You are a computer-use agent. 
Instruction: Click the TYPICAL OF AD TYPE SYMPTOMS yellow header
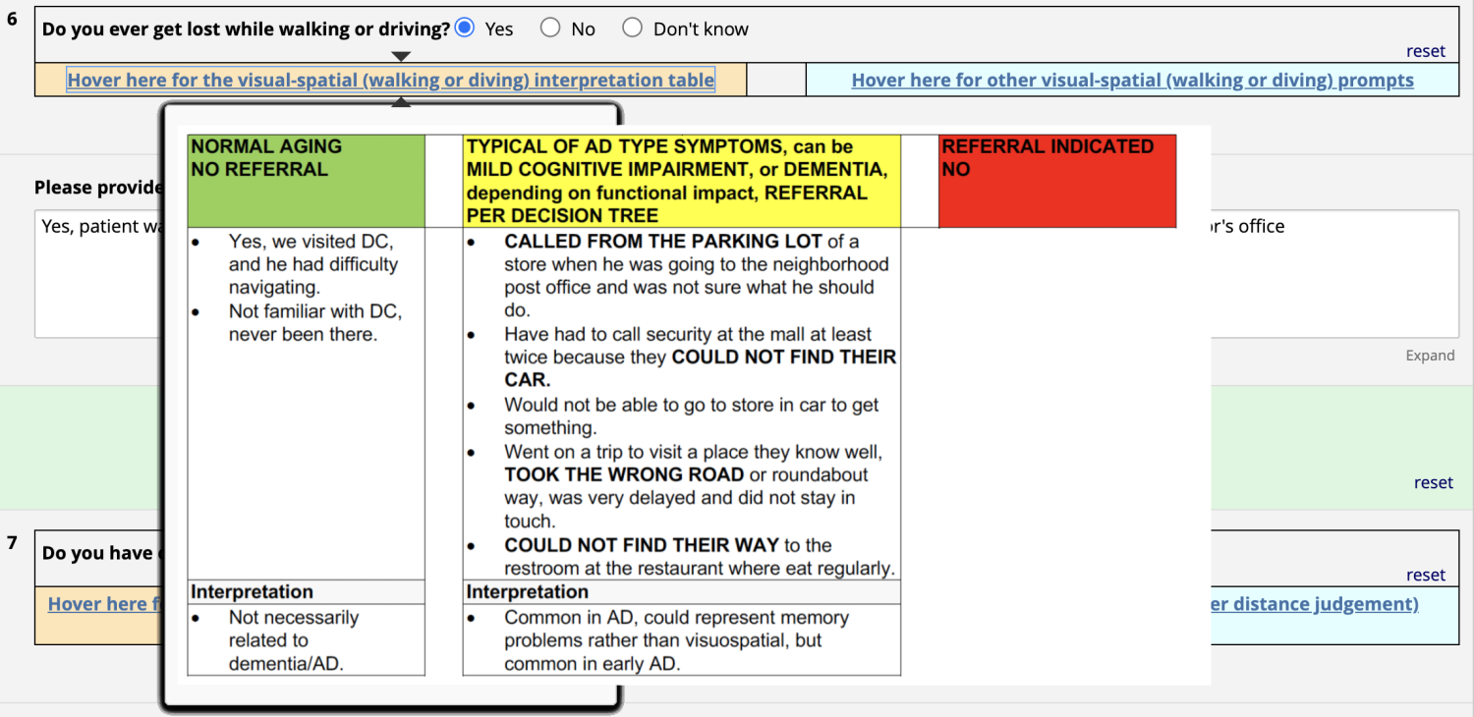click(x=682, y=181)
